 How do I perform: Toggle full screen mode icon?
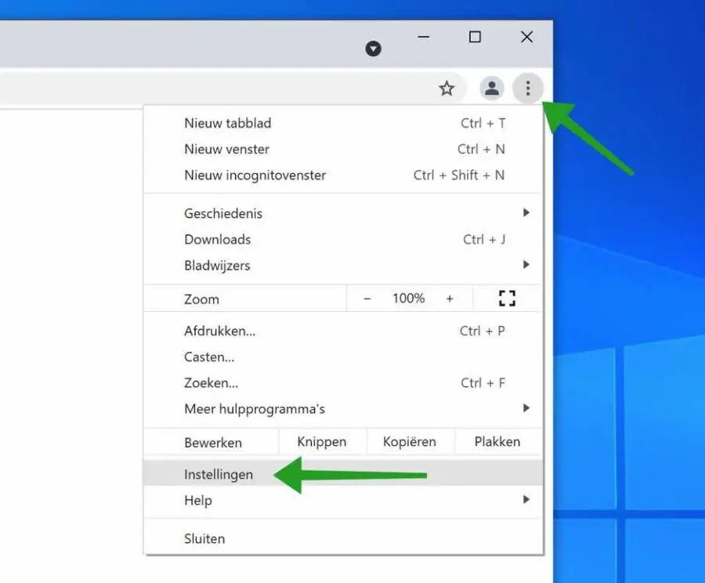(x=507, y=299)
